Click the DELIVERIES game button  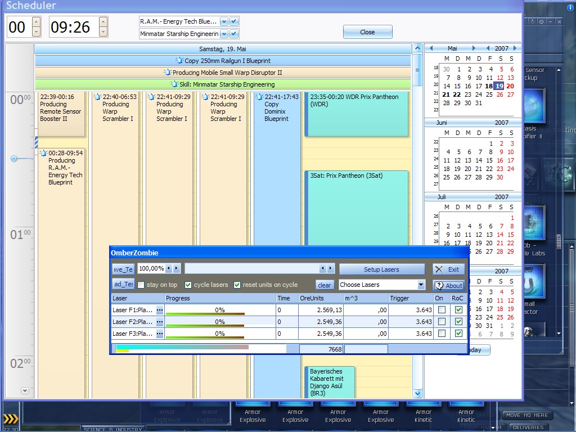(528, 427)
